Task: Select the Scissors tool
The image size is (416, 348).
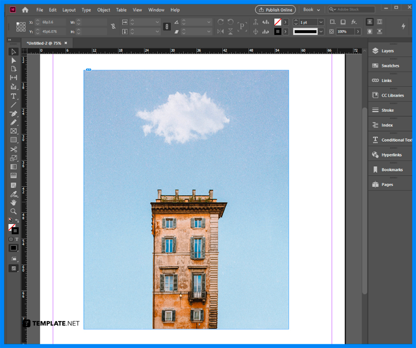Action: [x=13, y=148]
